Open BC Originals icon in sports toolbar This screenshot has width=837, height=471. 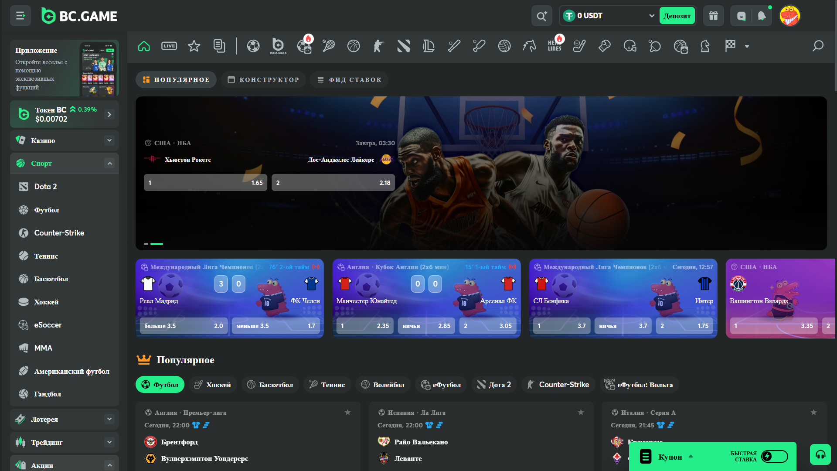pos(278,46)
